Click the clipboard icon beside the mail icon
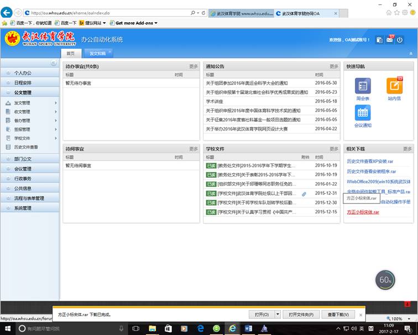This screenshot has width=418, height=335. (379, 40)
